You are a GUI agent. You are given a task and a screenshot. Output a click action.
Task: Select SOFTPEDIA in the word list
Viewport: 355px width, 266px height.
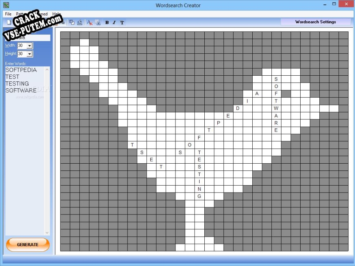coord(22,70)
